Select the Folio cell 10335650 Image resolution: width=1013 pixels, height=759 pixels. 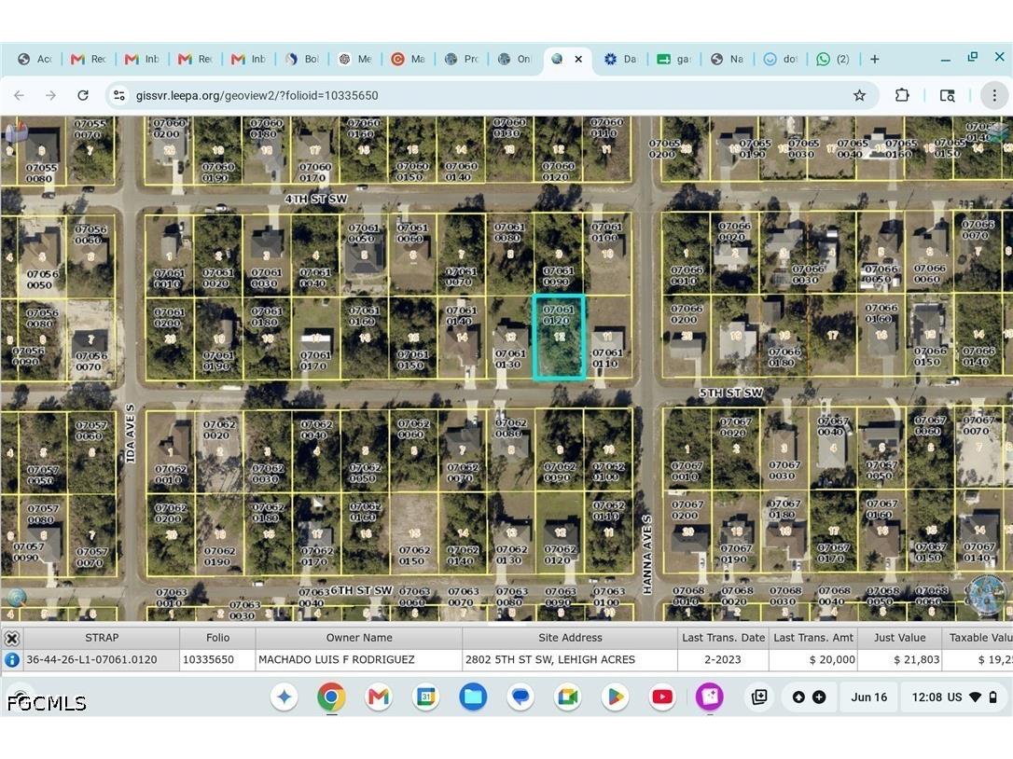[217, 659]
